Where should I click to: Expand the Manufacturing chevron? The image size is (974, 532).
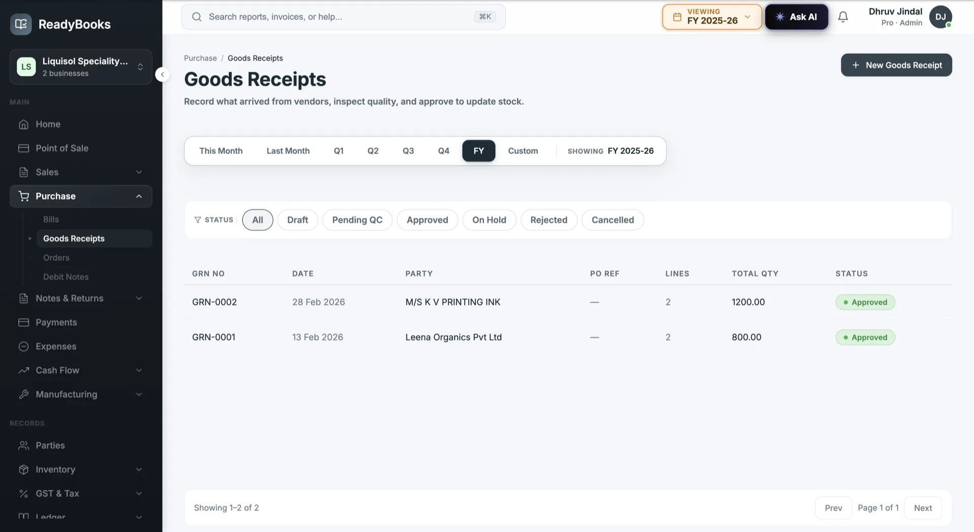click(x=139, y=394)
